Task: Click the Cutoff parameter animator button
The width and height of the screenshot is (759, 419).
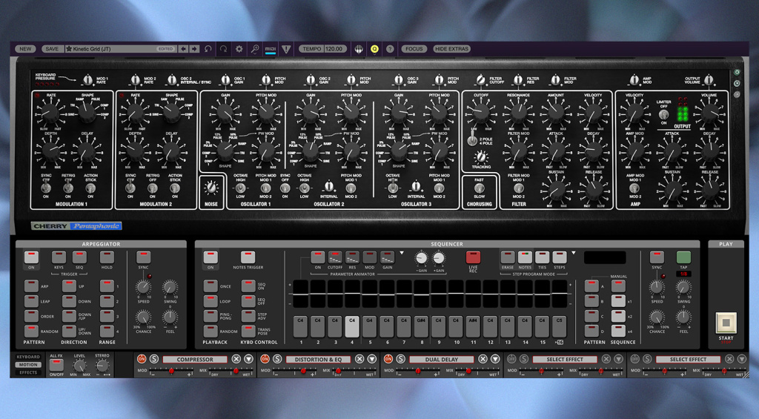Action: [335, 257]
